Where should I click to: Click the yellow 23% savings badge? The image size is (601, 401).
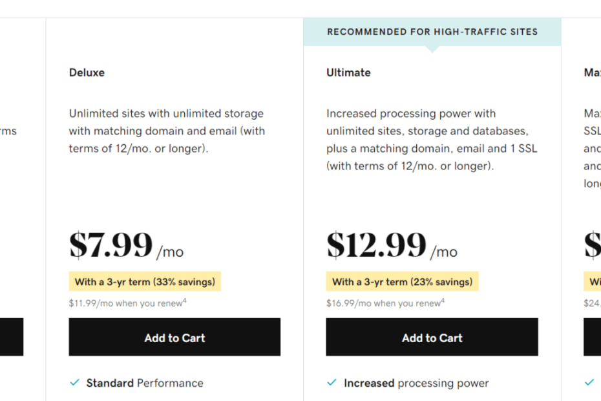tap(402, 281)
